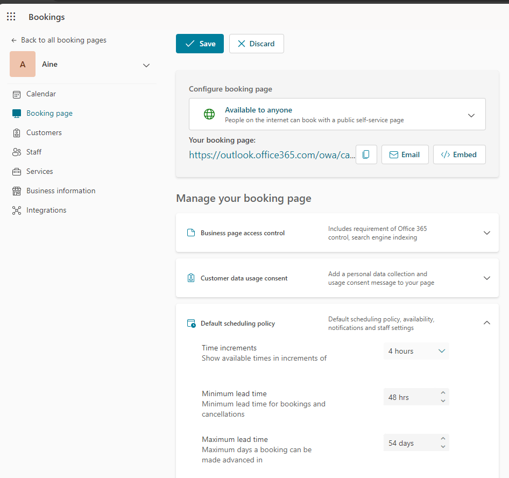Click the Calendar icon in sidebar

(17, 95)
